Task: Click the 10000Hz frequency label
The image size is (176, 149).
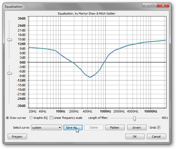Action: click(x=151, y=111)
